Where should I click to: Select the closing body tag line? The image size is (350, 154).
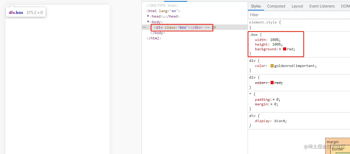[x=158, y=33]
